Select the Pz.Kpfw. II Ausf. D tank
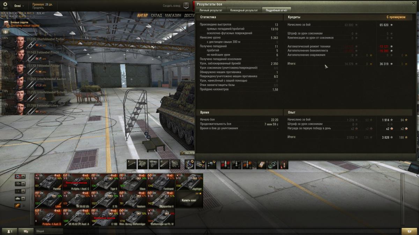Image resolution: width=419 pixels, height=235 pixels. click(x=48, y=217)
